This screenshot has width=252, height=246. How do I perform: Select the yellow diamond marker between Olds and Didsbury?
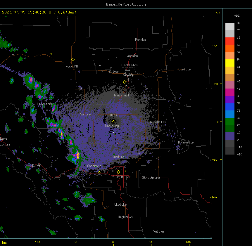click(114, 122)
